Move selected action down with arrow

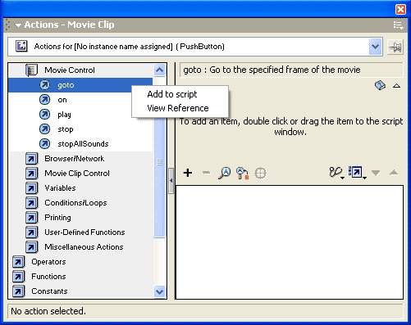[376, 173]
